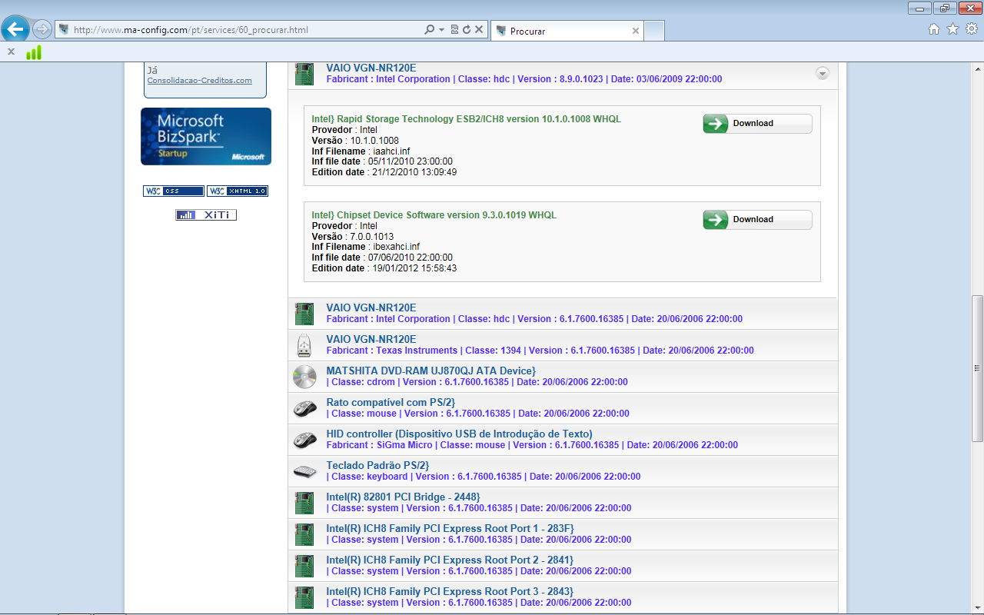Image resolution: width=984 pixels, height=615 pixels.
Task: Open the Intel Rapid Storage Technology ESB2/ICH8 title
Action: (x=466, y=119)
